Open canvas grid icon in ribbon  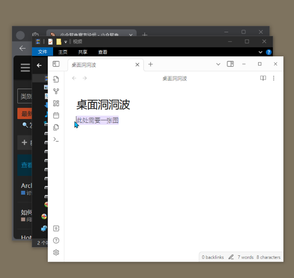(x=56, y=103)
